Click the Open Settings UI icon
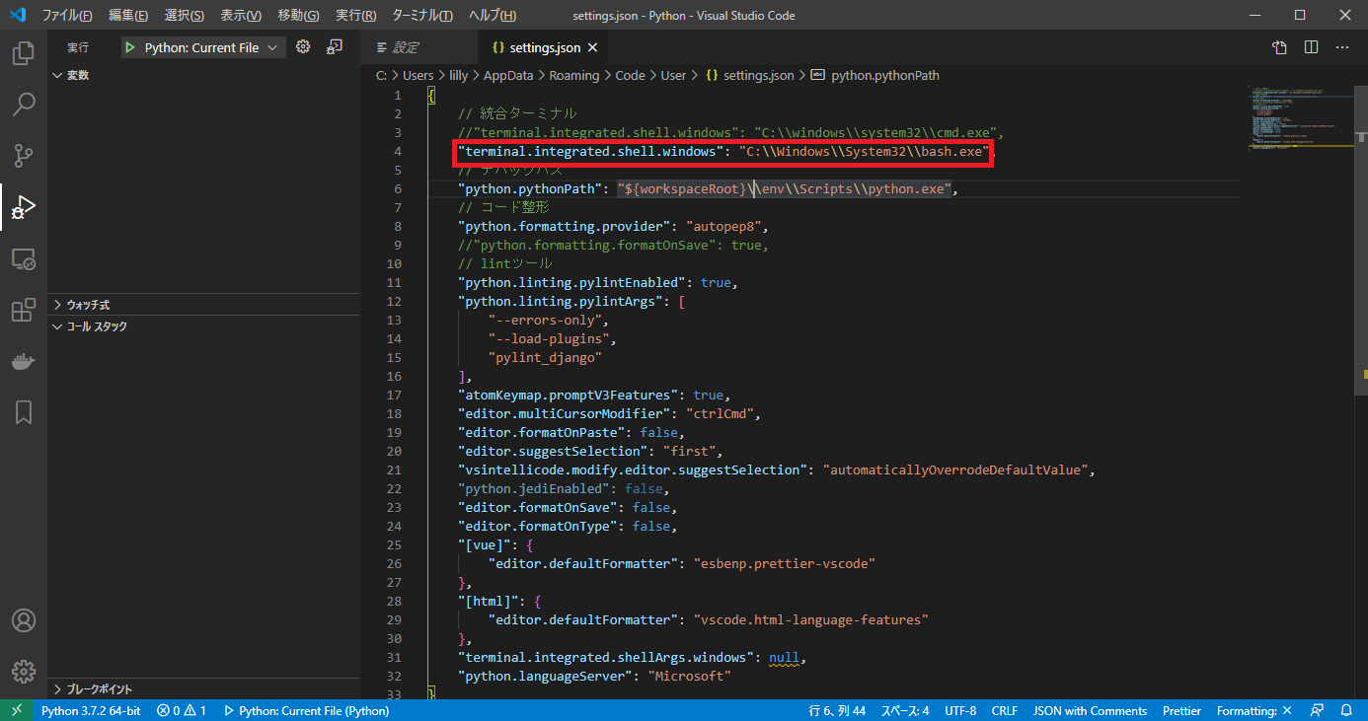 coord(1279,47)
